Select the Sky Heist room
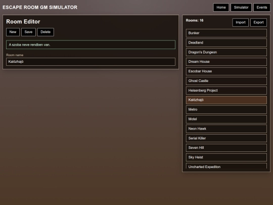The height and width of the screenshot is (205, 273). point(226,157)
